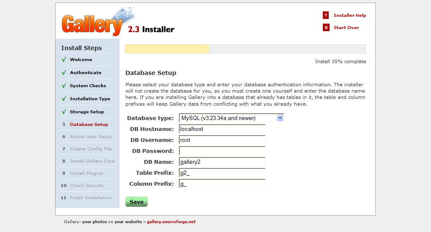
Task: Select the Database Setup install step
Action: coord(89,125)
